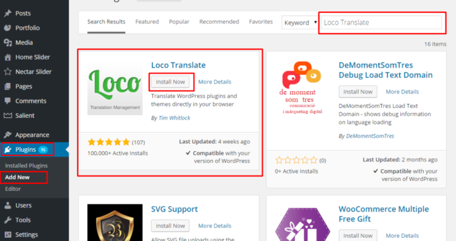Click the plugin search input field

[x=382, y=23]
